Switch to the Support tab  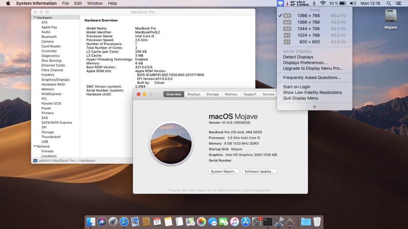coord(250,94)
